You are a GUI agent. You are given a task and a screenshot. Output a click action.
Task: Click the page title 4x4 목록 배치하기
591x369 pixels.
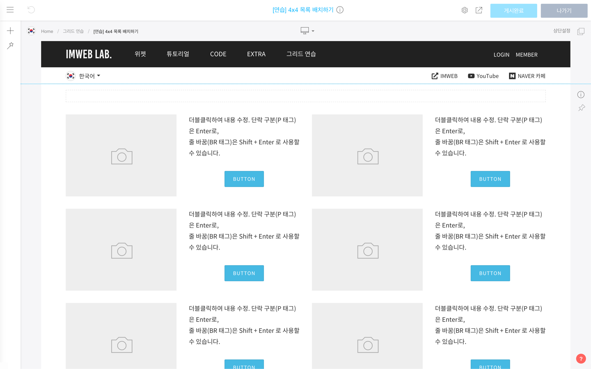[x=303, y=10]
